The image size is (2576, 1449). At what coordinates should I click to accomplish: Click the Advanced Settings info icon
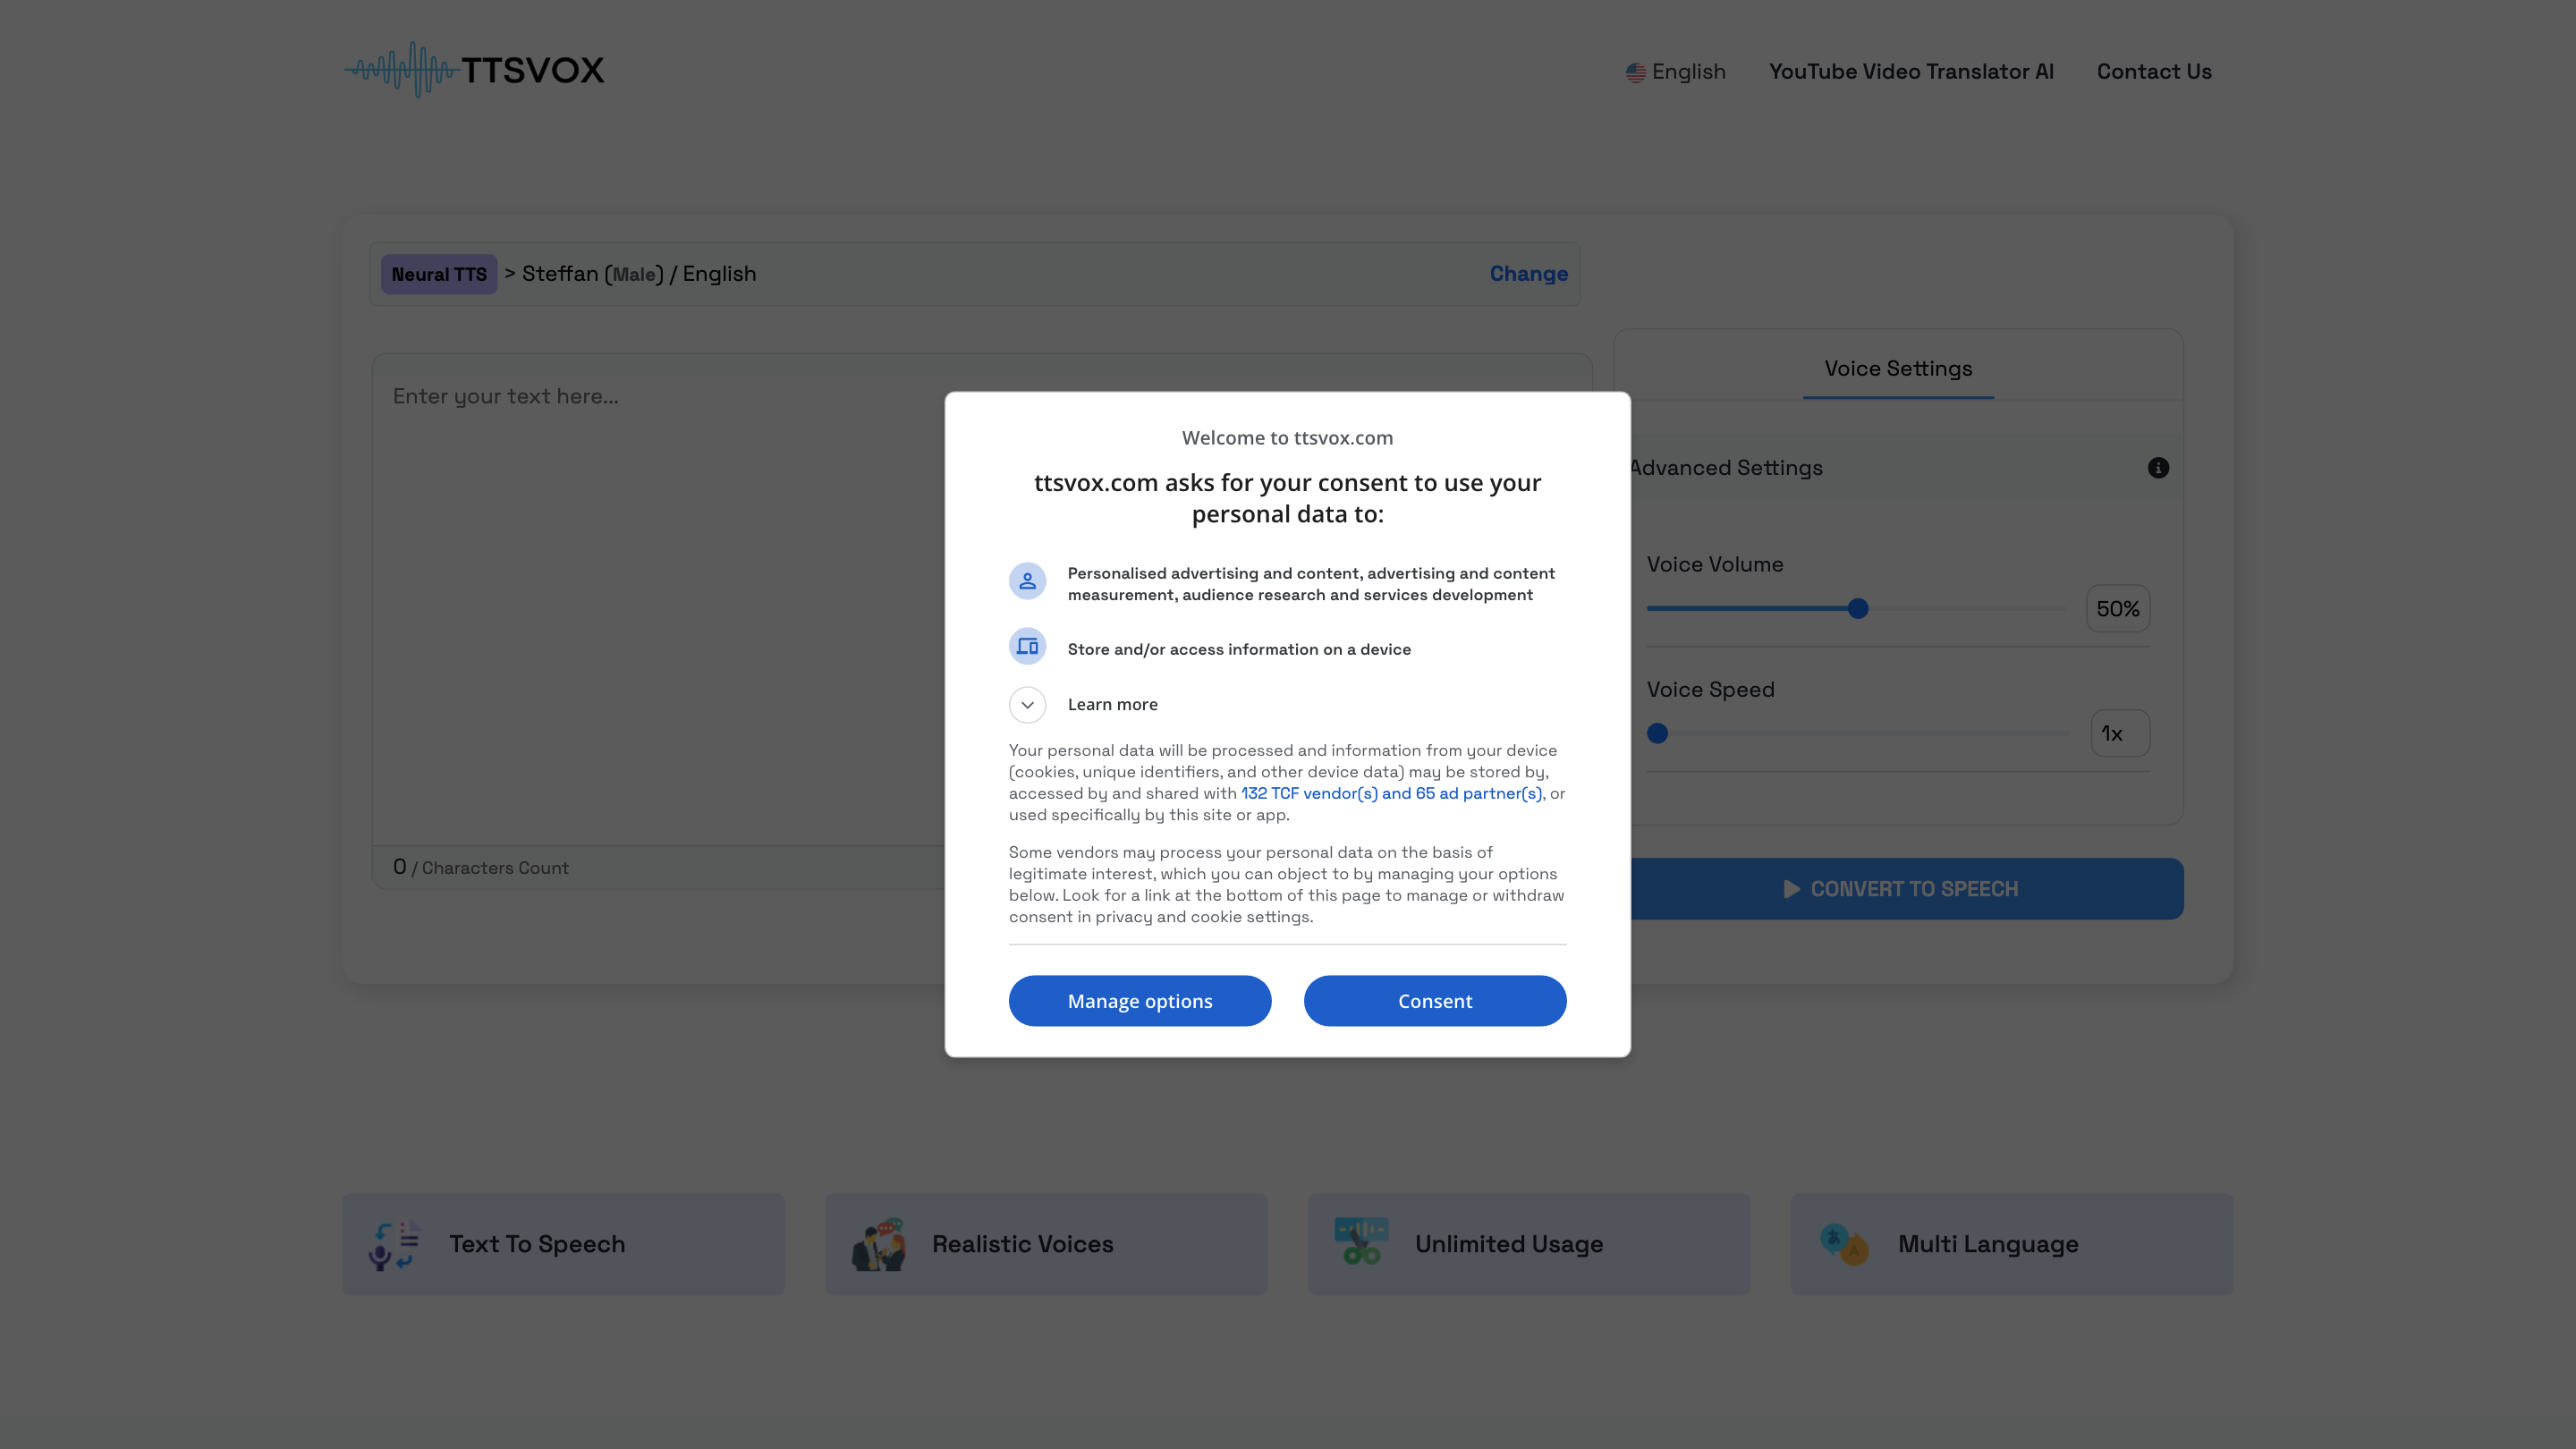[x=2158, y=468]
